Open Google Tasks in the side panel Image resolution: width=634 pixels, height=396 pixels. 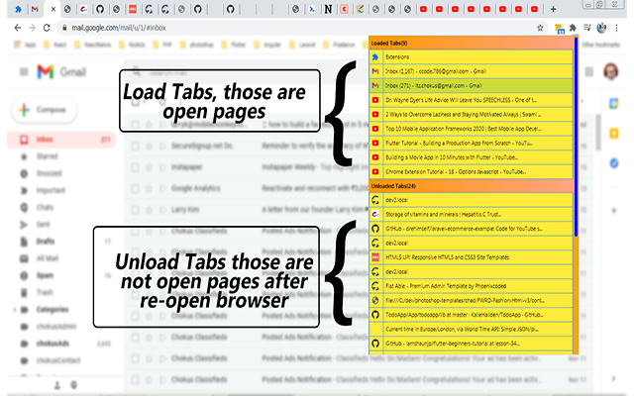(x=614, y=163)
